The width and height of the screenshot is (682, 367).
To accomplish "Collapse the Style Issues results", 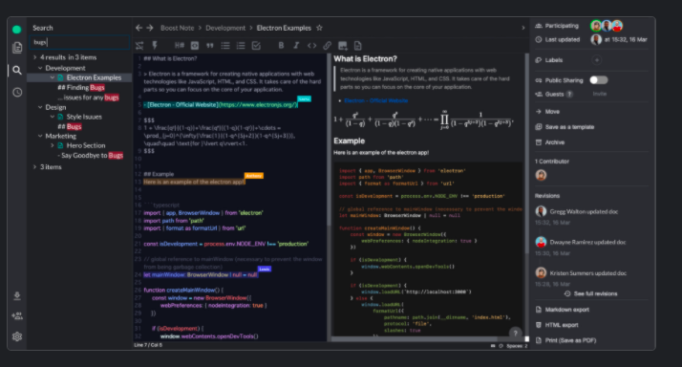I will pos(53,117).
